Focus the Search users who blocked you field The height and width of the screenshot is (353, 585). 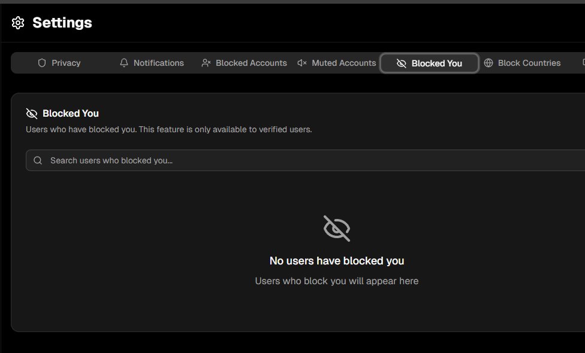305,160
